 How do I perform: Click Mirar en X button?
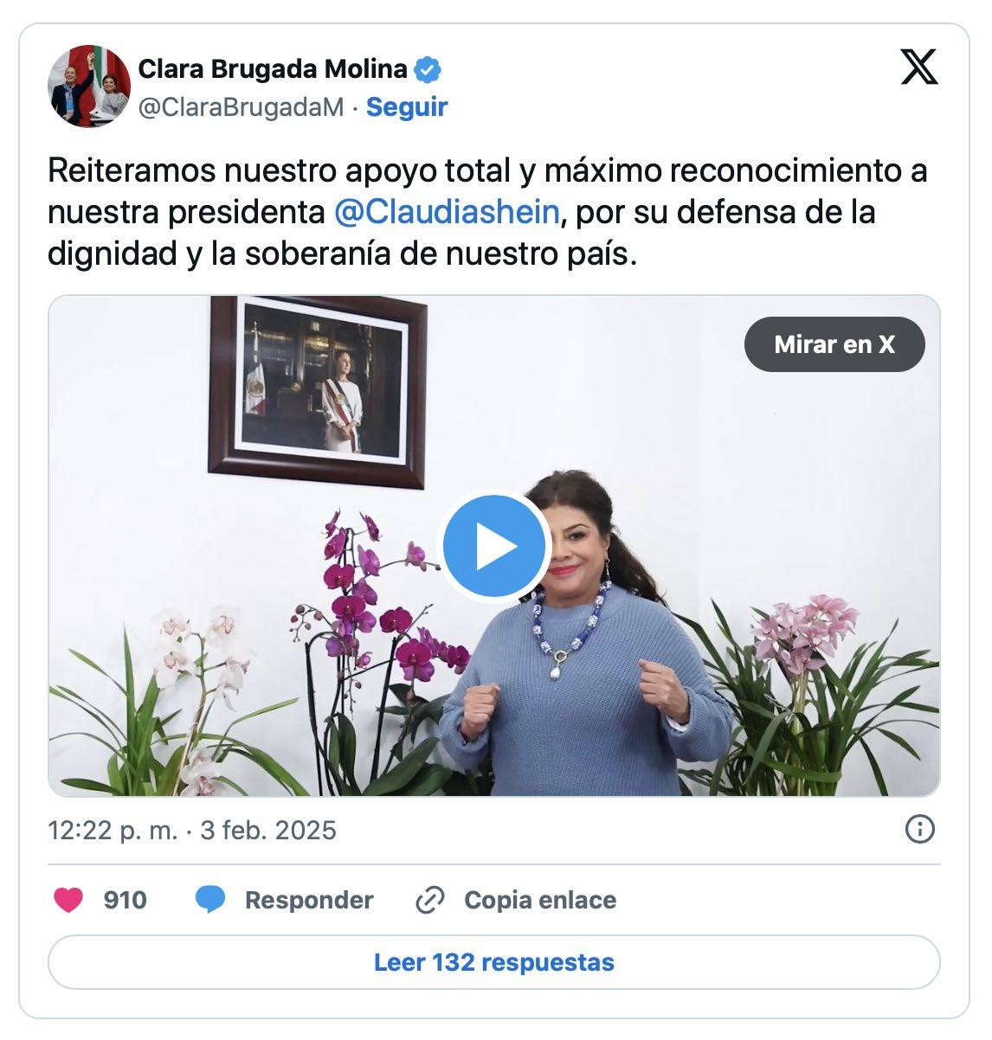834,344
